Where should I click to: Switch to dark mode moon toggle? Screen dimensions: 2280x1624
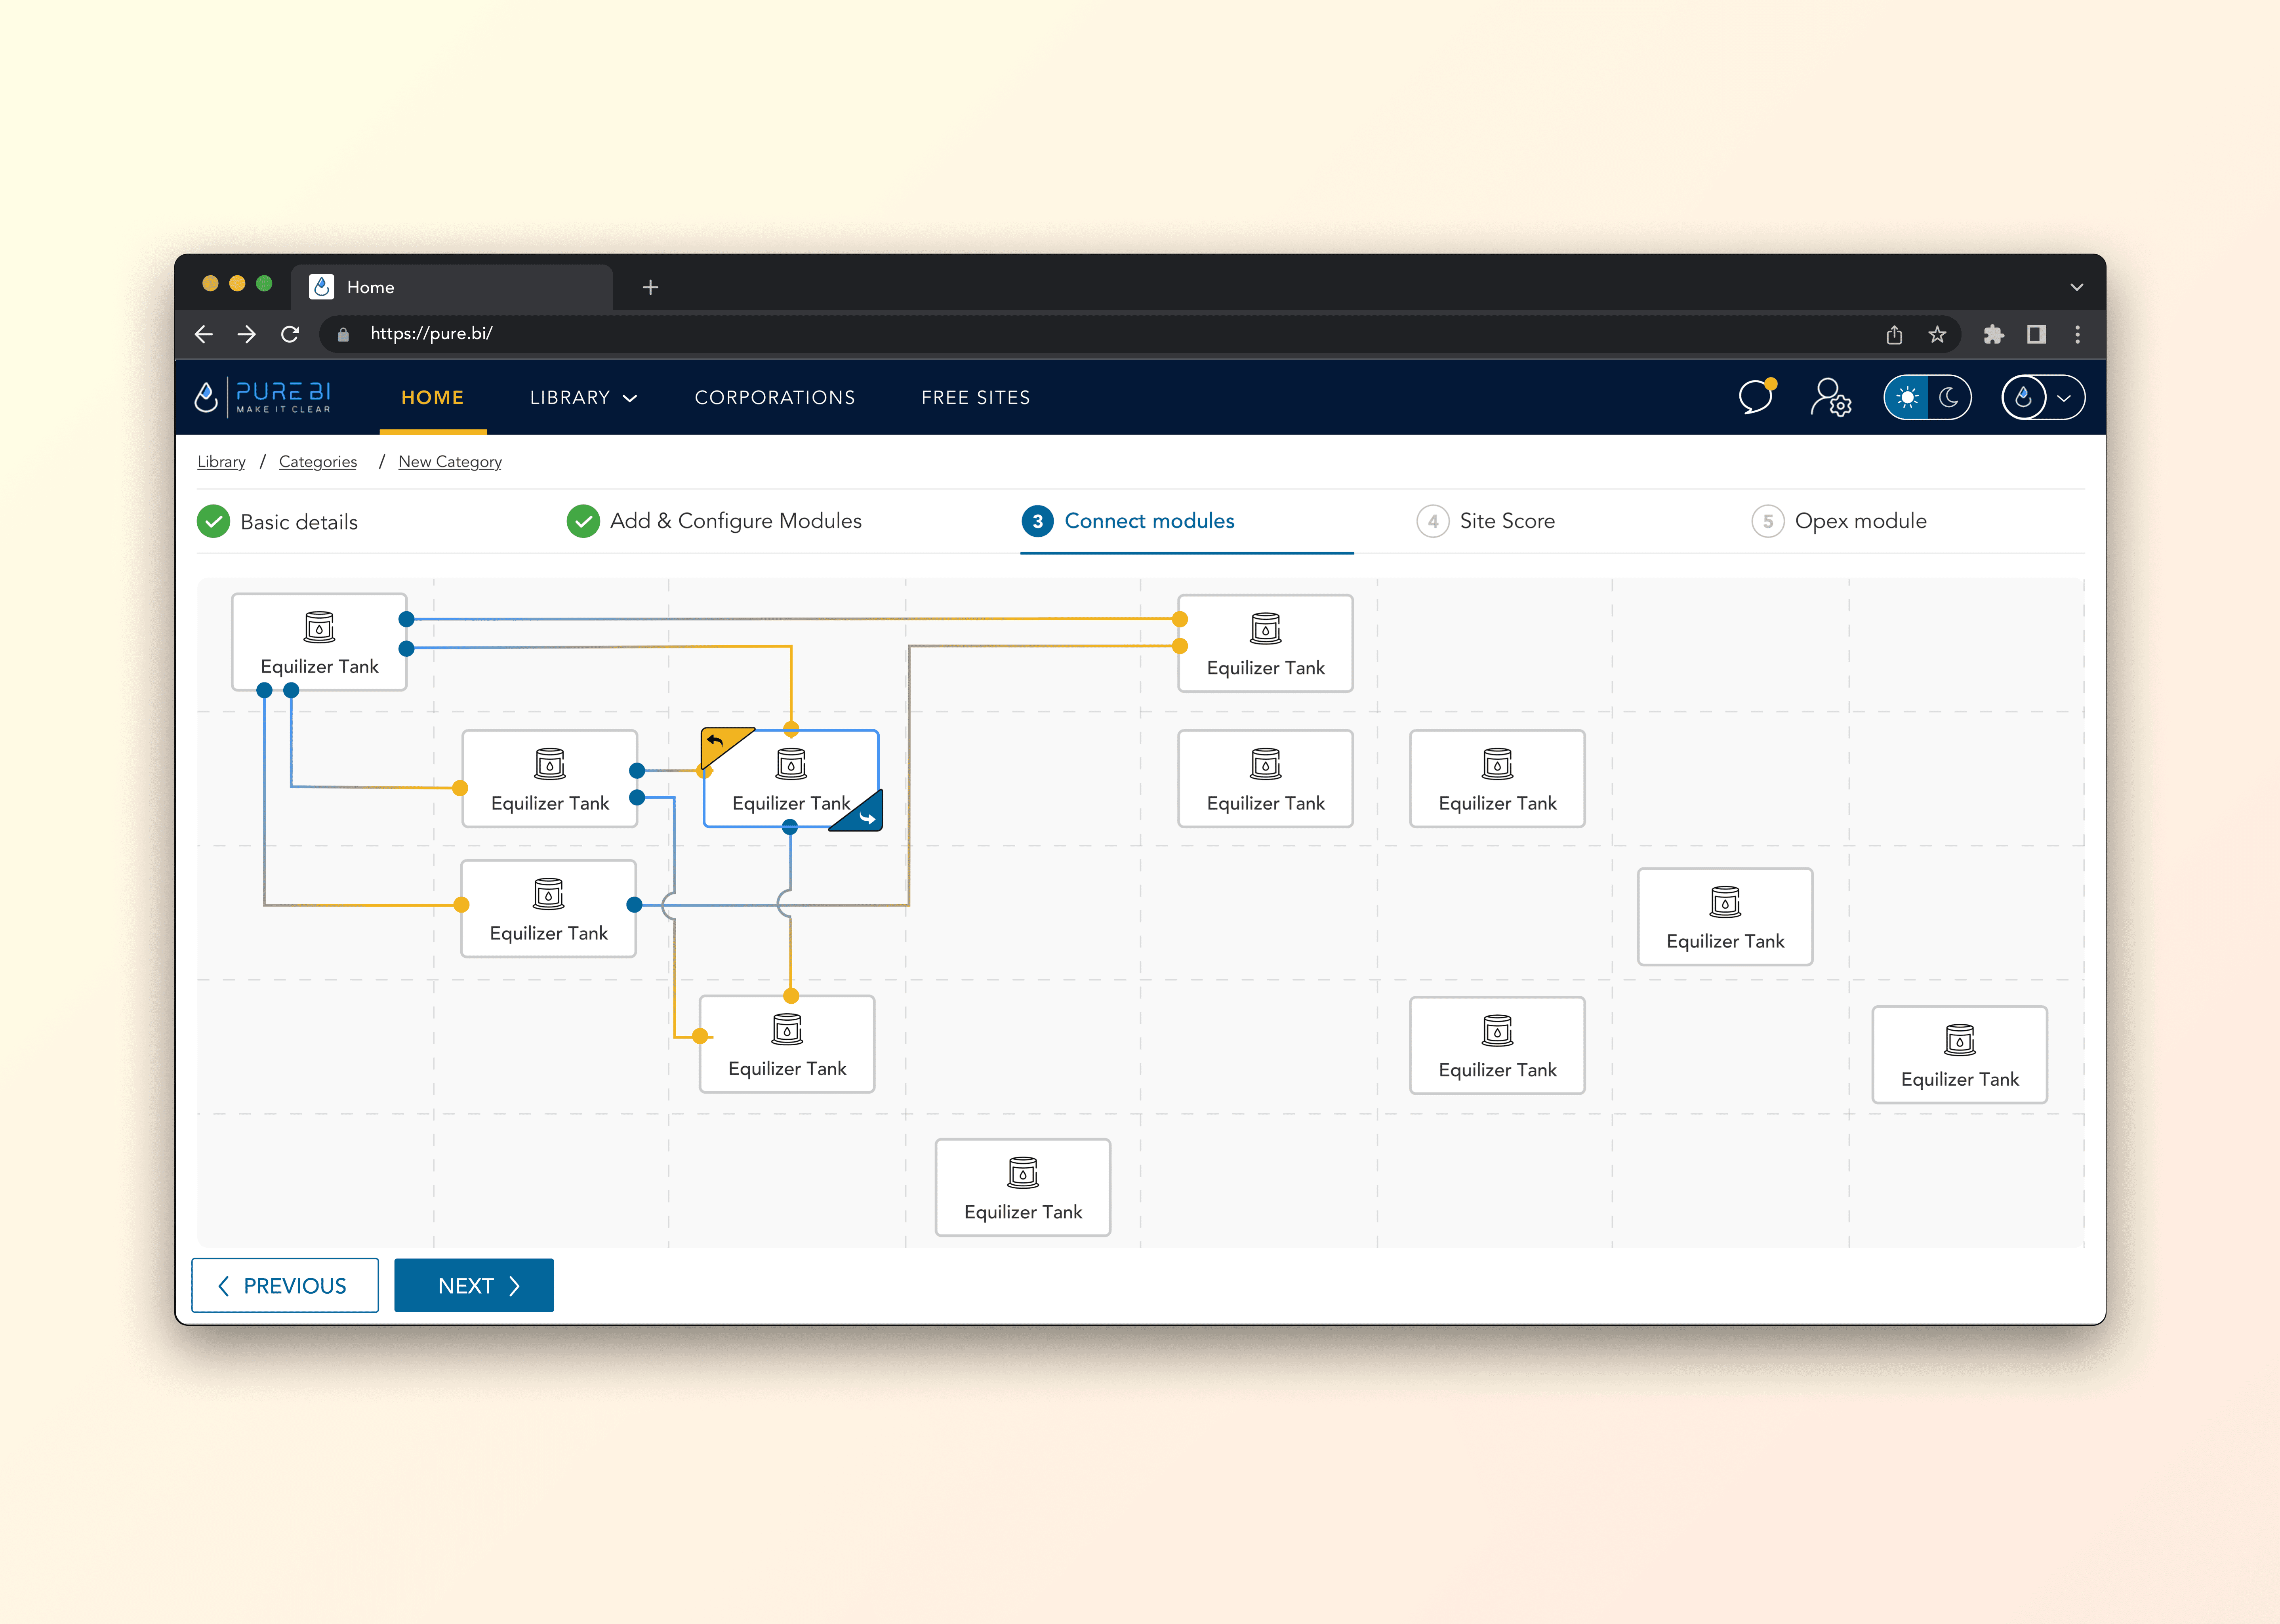pos(1948,397)
